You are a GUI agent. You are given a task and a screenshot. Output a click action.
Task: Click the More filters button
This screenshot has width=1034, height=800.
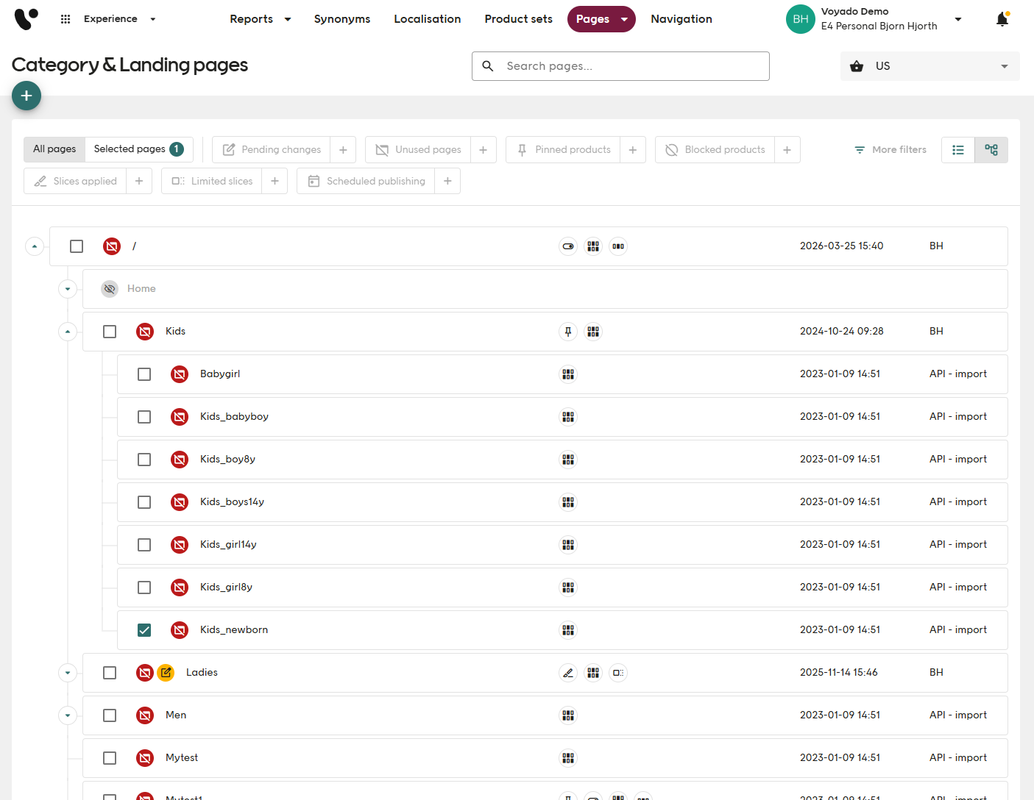click(x=890, y=150)
